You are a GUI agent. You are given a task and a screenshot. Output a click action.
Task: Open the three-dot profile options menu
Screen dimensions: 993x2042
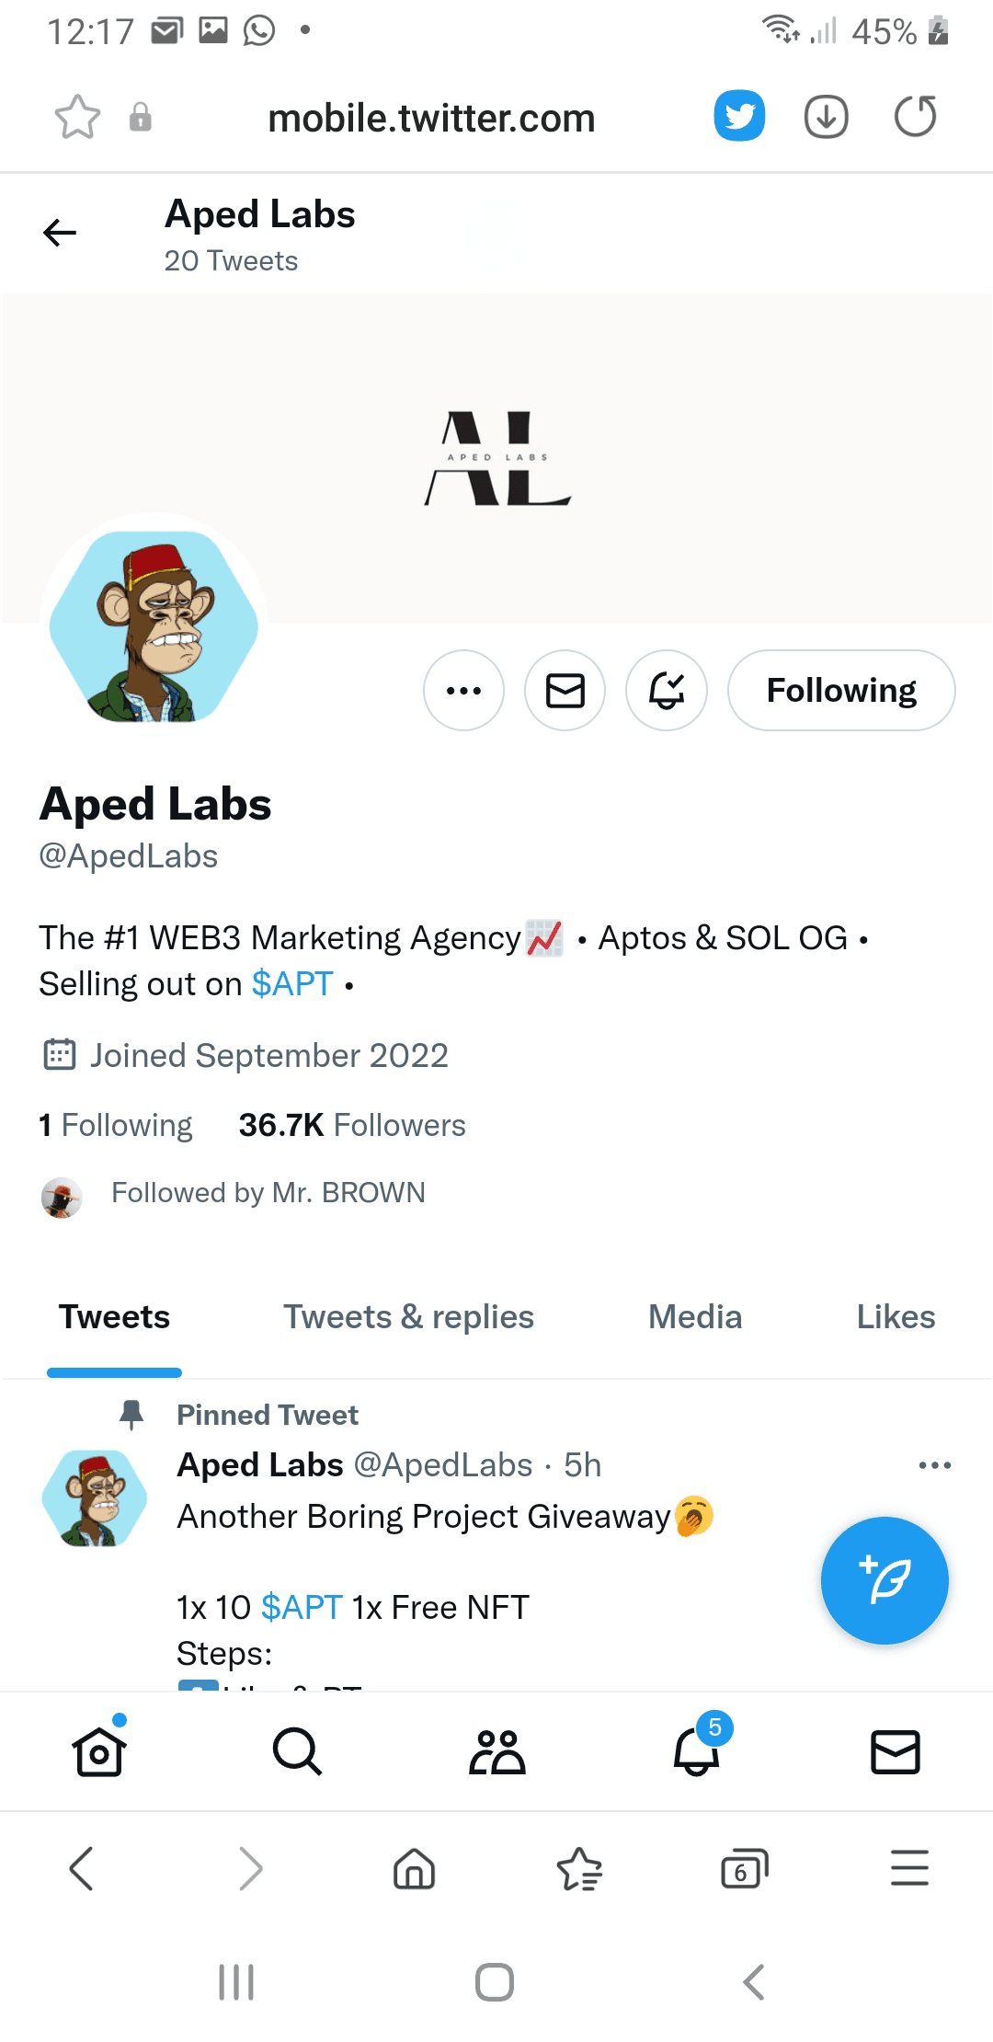(x=463, y=691)
